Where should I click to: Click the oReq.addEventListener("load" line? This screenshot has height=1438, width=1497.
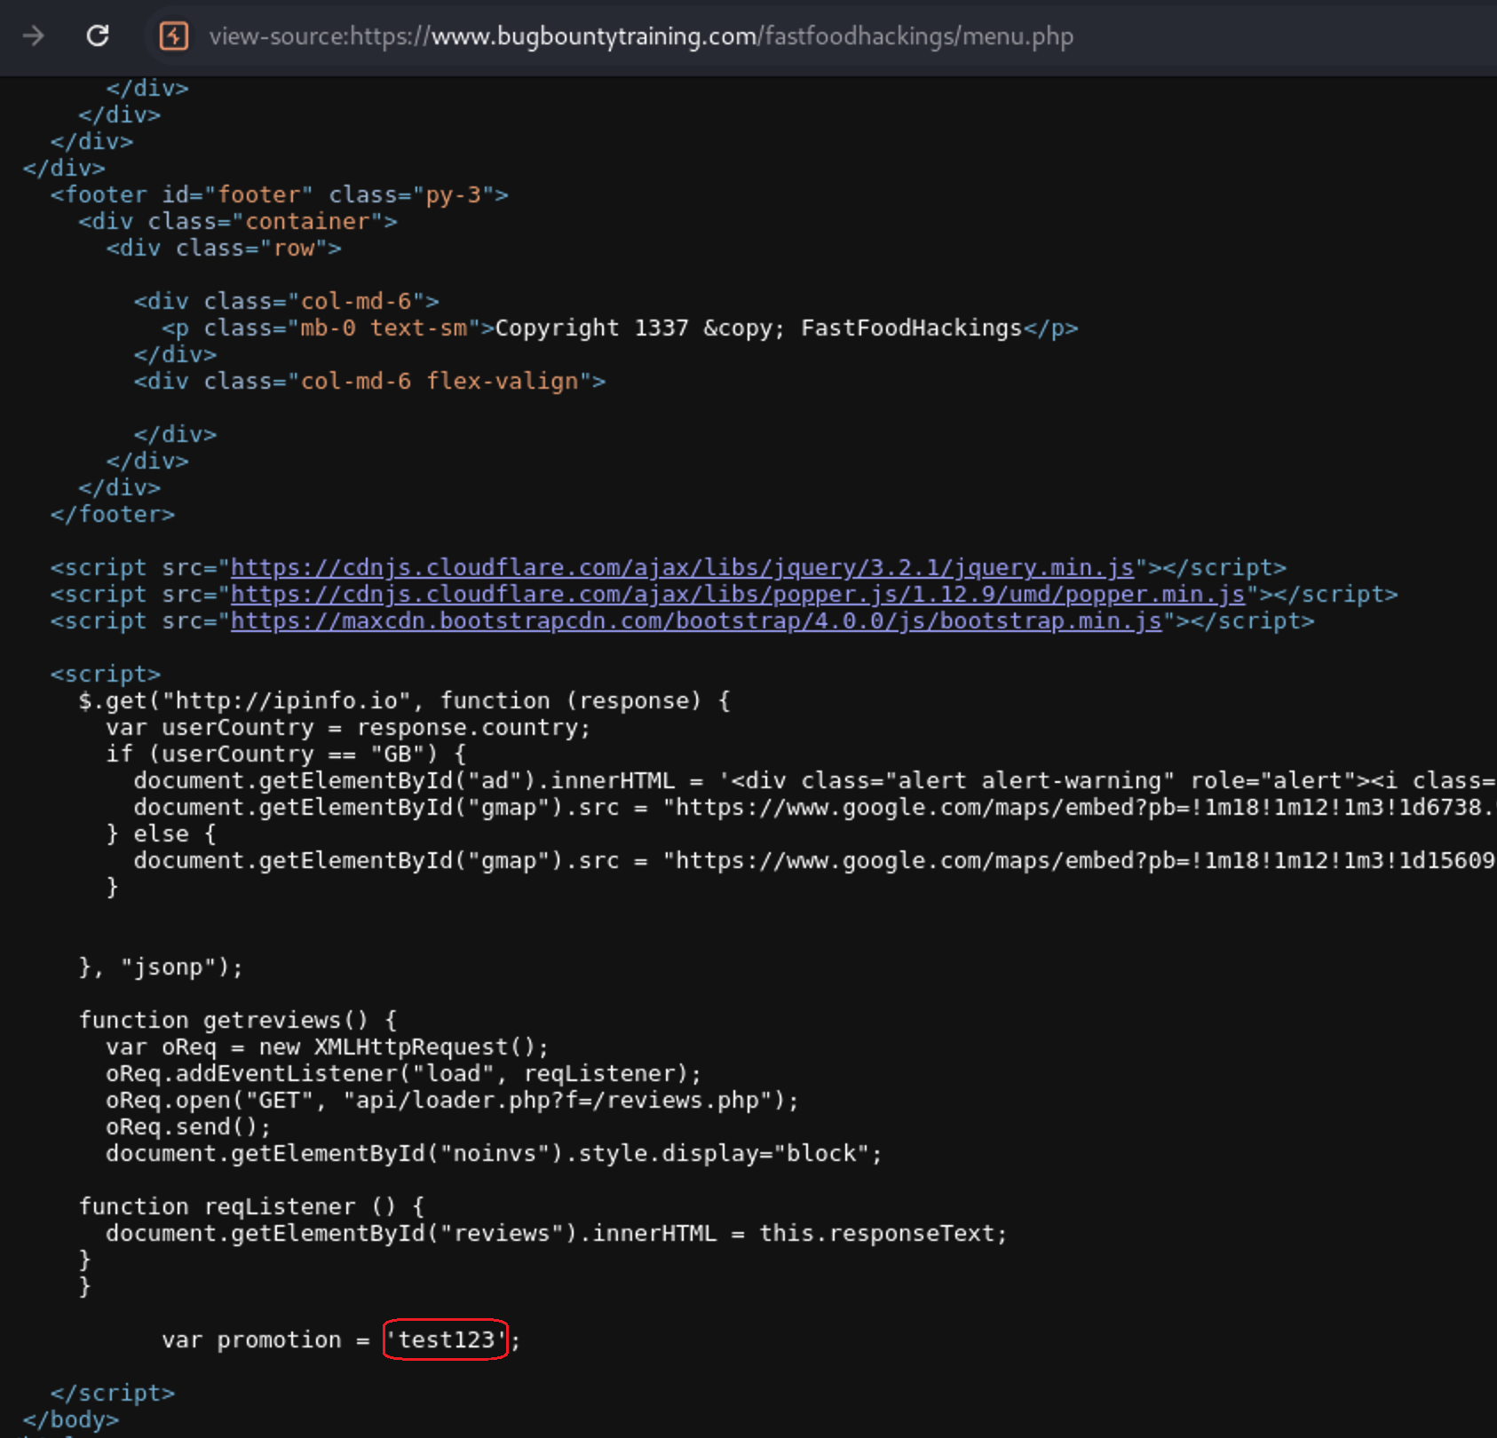pos(404,1074)
